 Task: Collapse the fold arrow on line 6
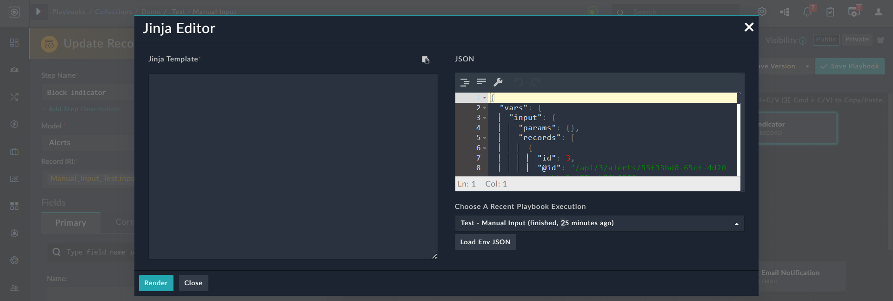click(485, 148)
